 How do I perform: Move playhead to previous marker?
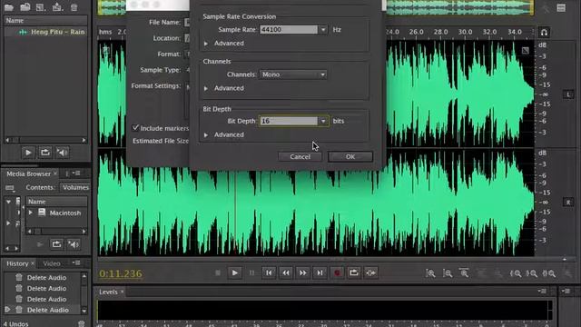269,272
